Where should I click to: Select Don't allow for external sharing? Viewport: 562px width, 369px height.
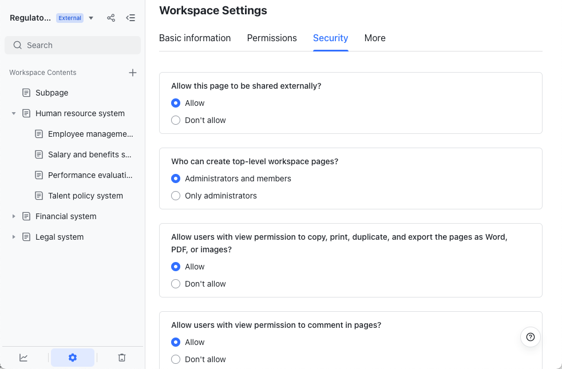[176, 120]
